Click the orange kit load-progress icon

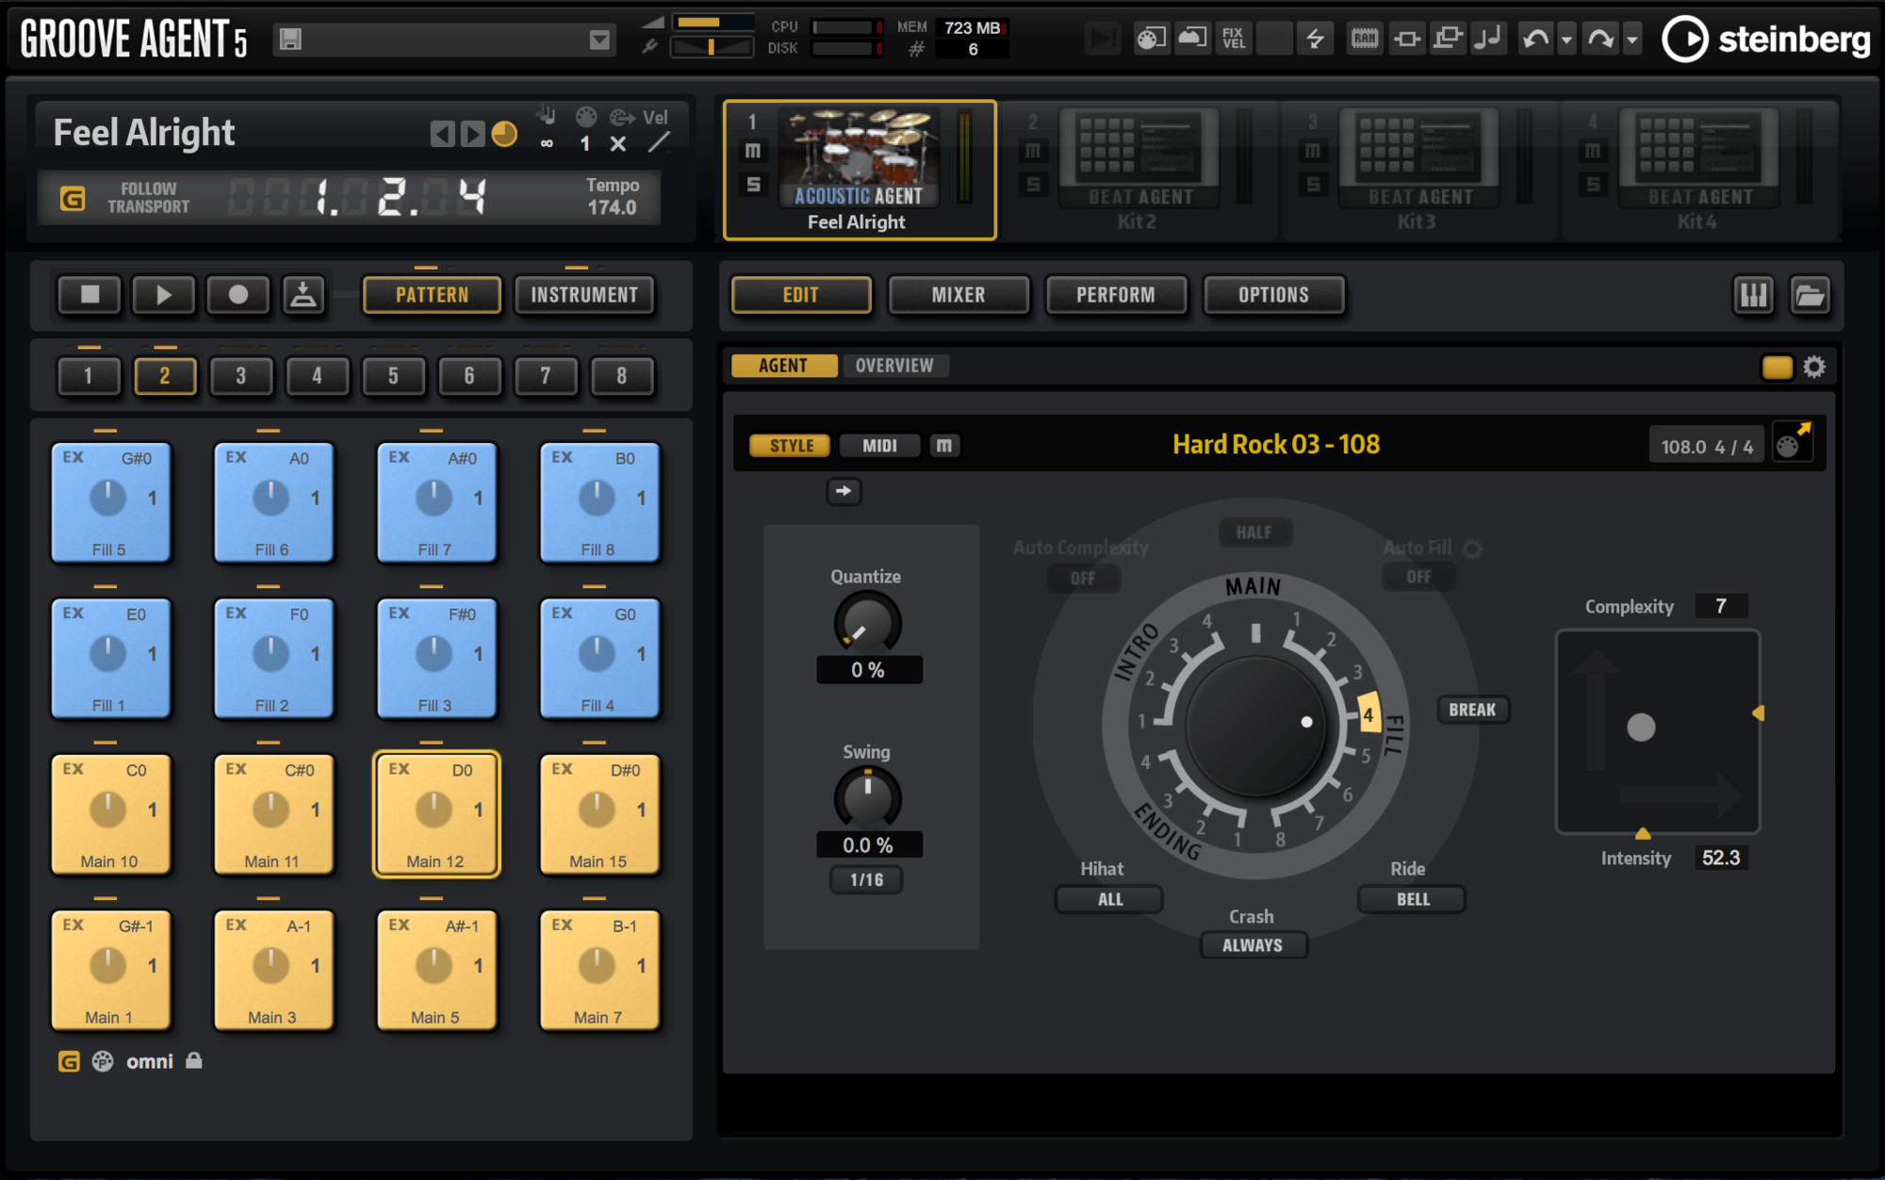pyautogui.click(x=505, y=134)
